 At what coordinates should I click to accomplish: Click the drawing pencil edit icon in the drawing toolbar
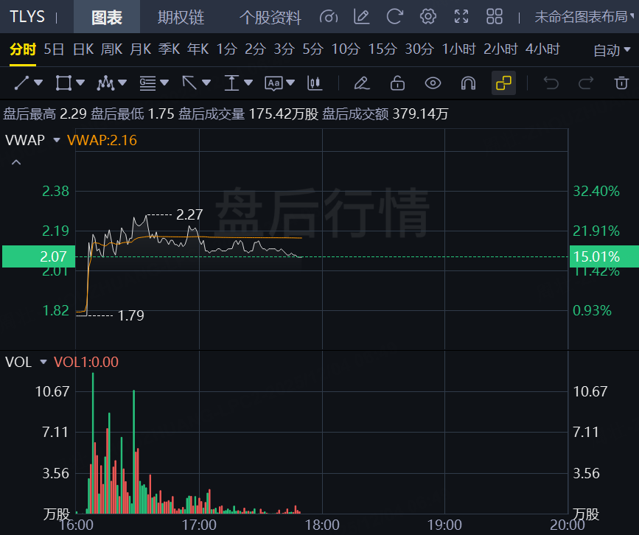(361, 83)
